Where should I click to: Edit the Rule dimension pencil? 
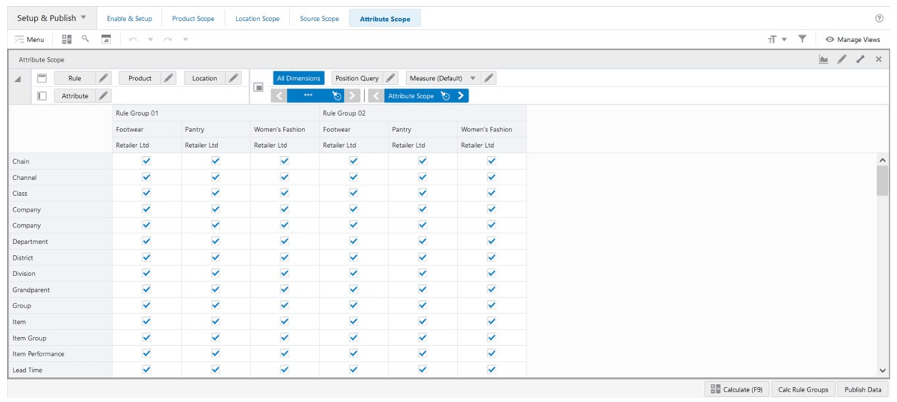[x=104, y=78]
